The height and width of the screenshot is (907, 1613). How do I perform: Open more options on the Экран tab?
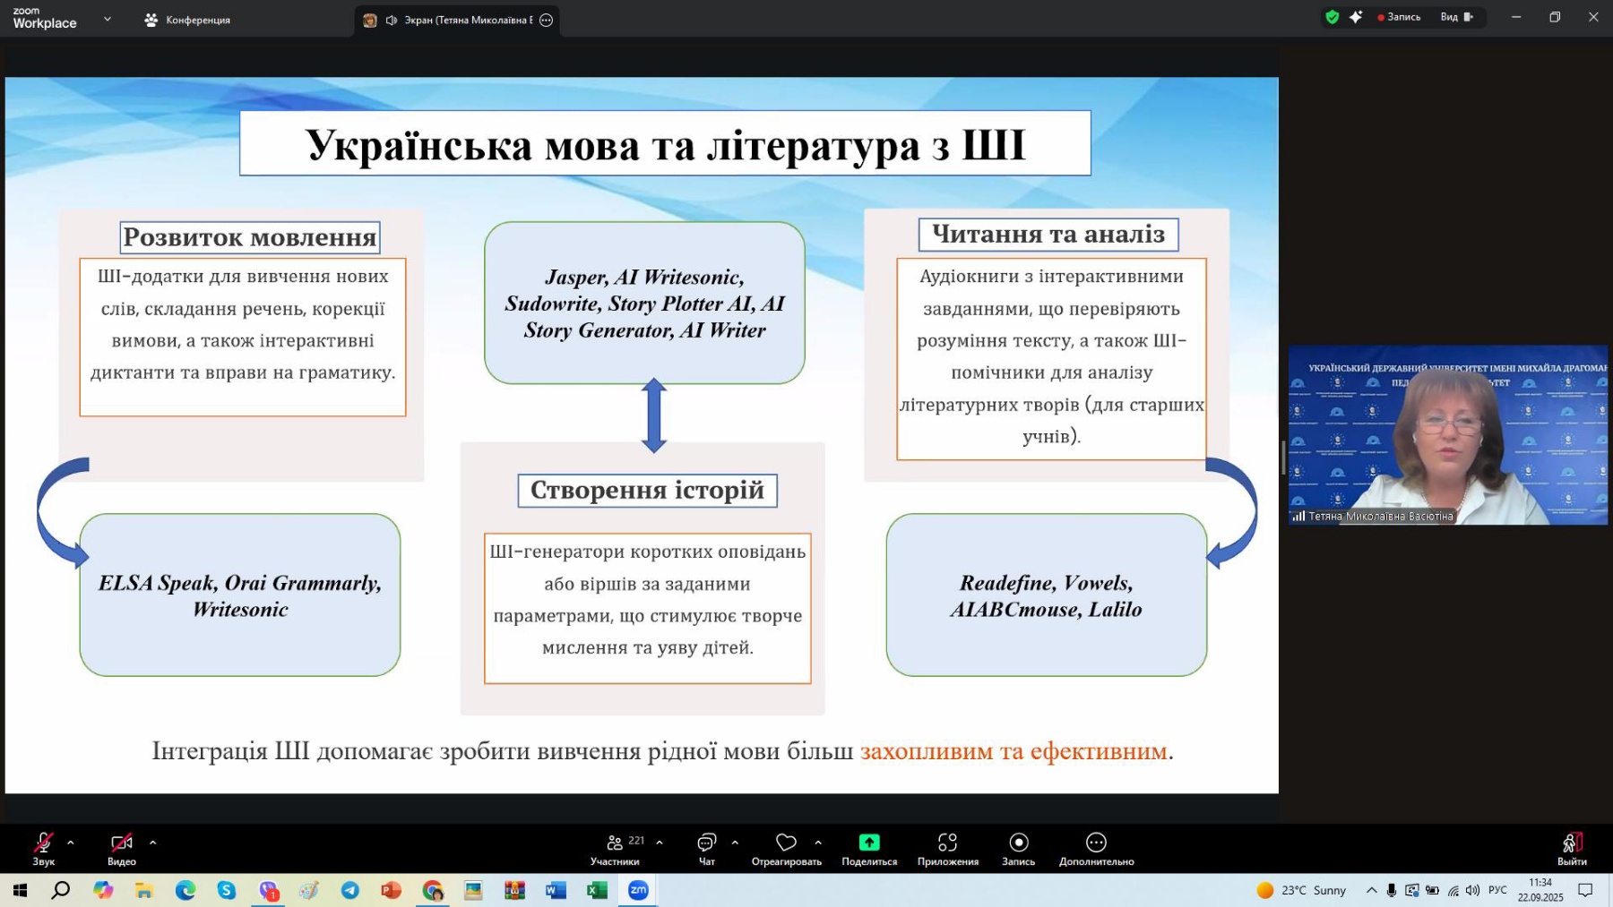click(547, 20)
